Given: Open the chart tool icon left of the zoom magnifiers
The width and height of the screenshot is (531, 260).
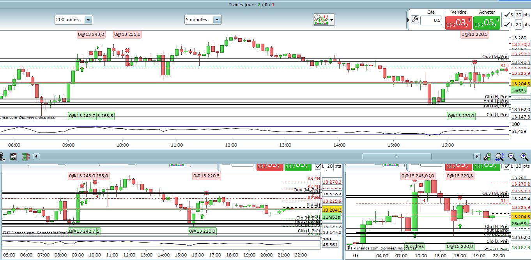Looking at the screenshot, I should [x=487, y=157].
